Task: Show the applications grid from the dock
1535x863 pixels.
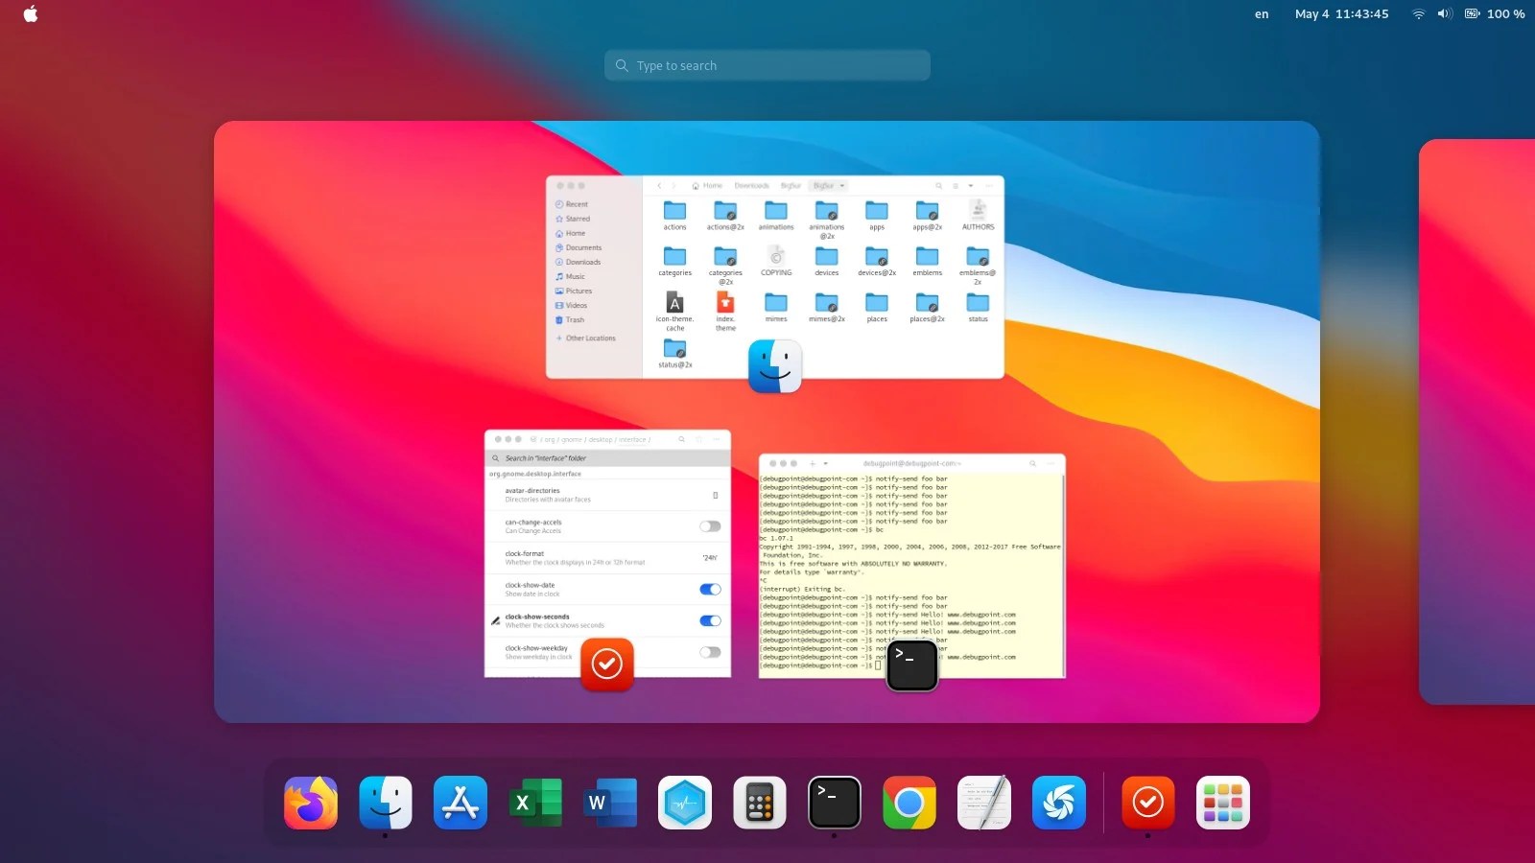Action: pyautogui.click(x=1223, y=803)
